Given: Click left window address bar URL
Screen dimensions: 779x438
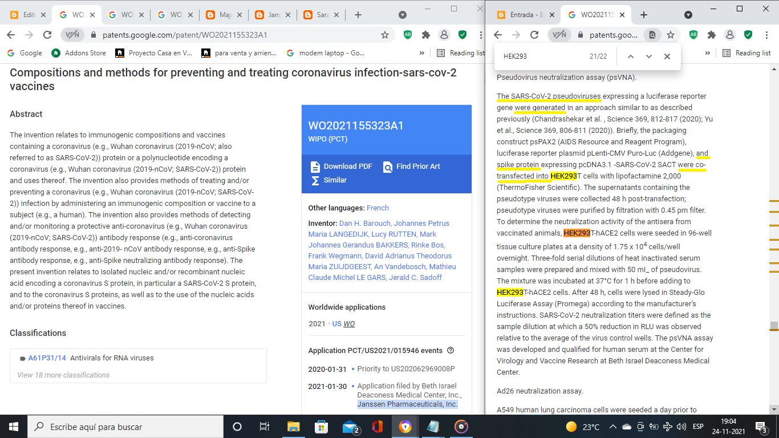Looking at the screenshot, I should pos(185,35).
